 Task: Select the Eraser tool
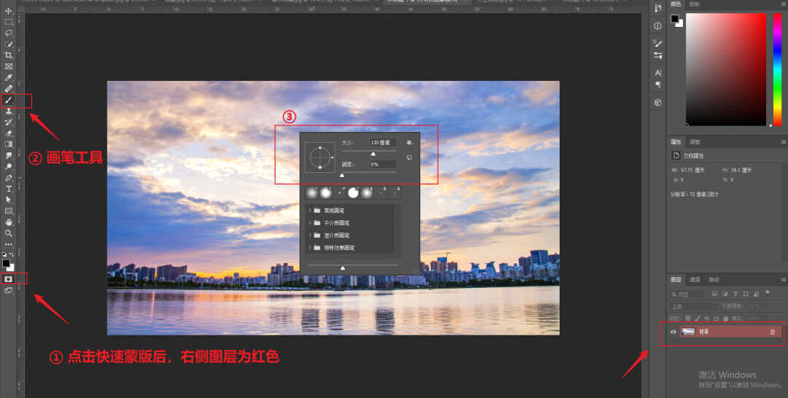pyautogui.click(x=9, y=133)
